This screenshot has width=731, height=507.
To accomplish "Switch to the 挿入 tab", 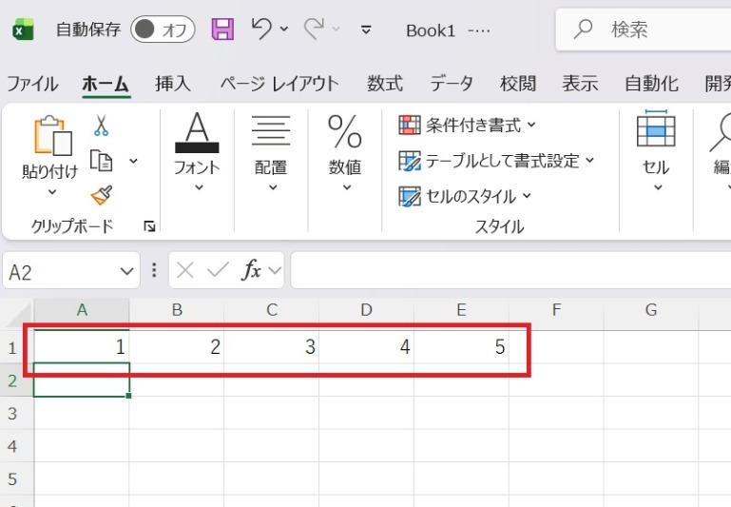I will pos(173,84).
